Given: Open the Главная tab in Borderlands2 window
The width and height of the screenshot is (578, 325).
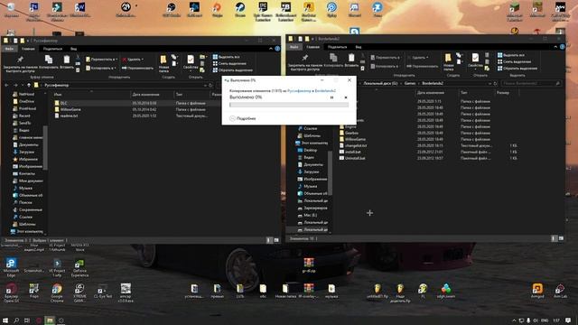Looking at the screenshot, I should point(313,47).
